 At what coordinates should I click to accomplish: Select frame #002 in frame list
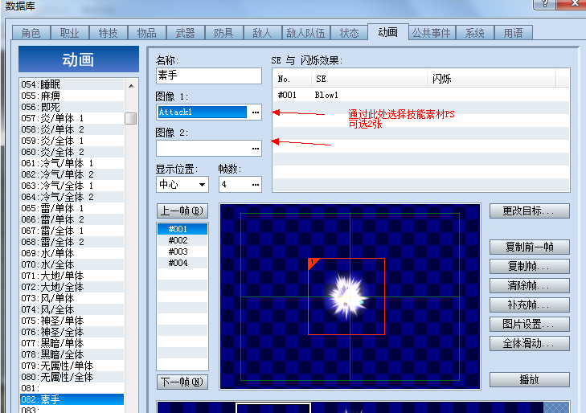tap(182, 240)
